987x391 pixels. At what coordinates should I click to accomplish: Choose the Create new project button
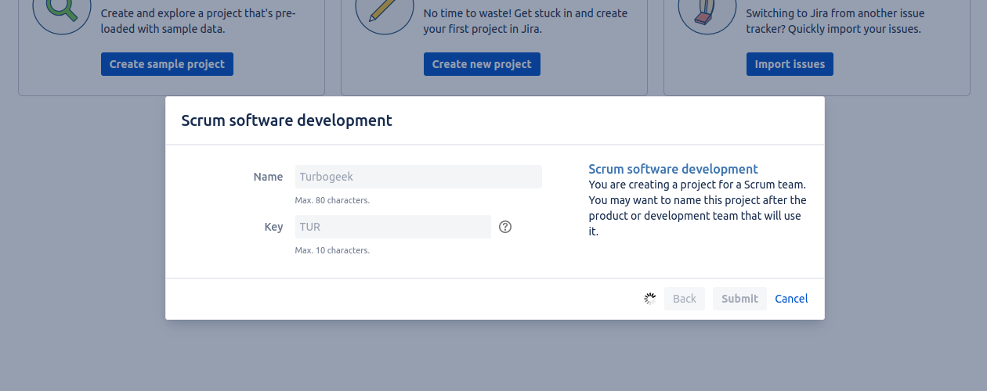482,64
